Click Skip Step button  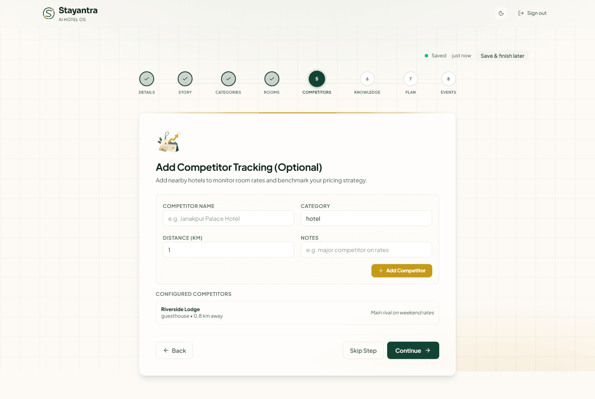point(363,350)
